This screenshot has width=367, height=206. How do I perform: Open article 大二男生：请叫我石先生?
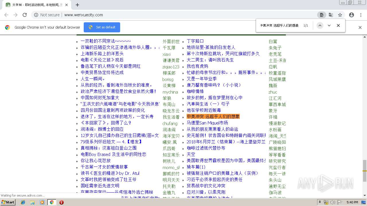[210, 60]
